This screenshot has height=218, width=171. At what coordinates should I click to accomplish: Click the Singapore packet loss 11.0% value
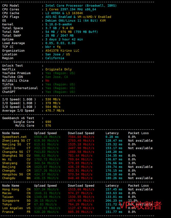click(x=133, y=201)
